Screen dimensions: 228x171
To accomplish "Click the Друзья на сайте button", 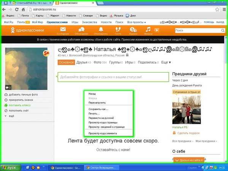I will click(x=189, y=160).
